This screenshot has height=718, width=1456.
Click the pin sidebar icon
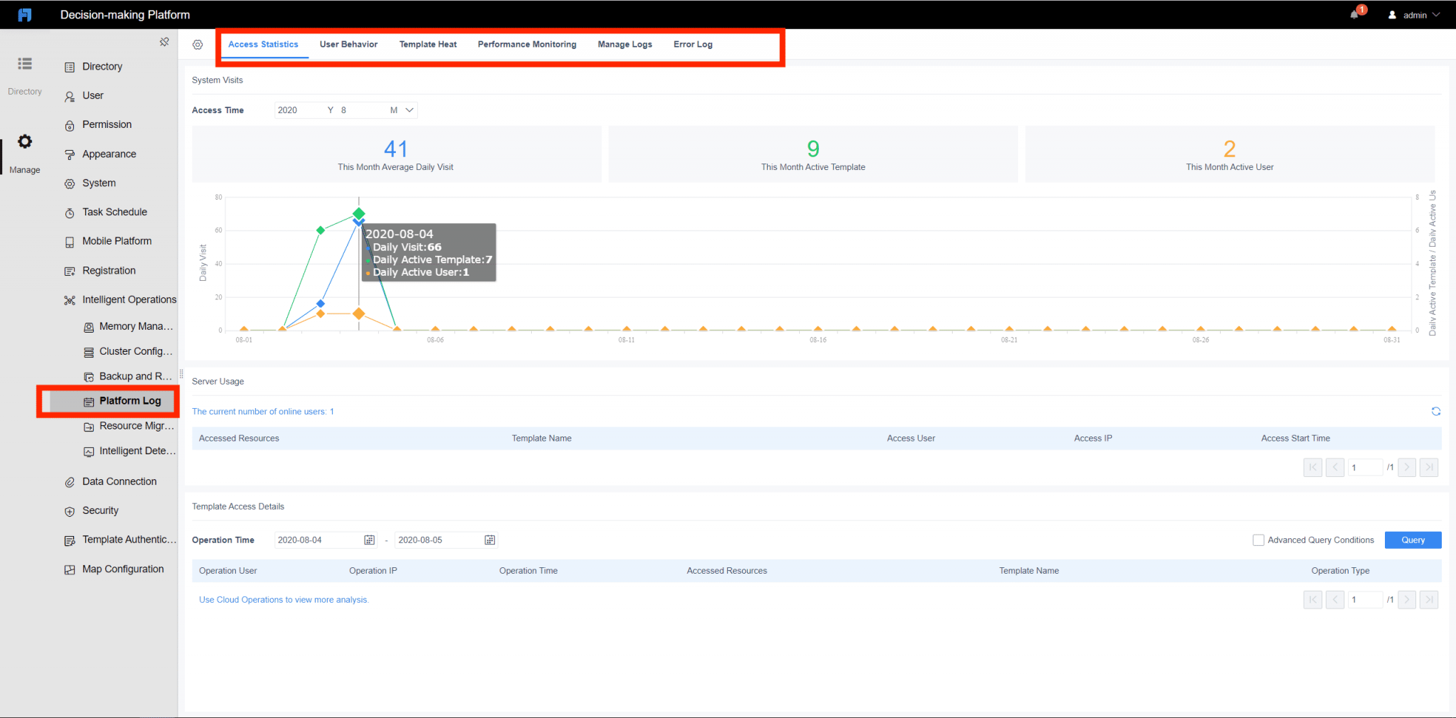tap(164, 42)
